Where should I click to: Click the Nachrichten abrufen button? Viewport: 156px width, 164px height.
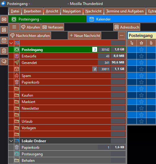tap(30, 35)
